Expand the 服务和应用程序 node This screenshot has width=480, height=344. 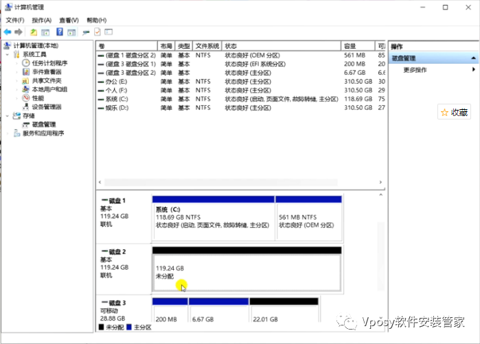[7, 134]
